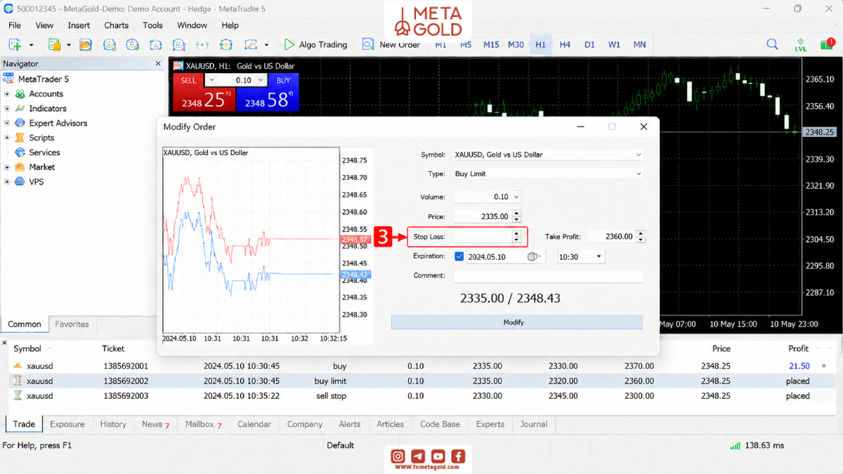Open the Volume dropdown showing 0.10

516,197
